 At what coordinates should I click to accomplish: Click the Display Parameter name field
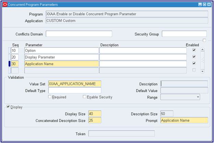point(61,57)
